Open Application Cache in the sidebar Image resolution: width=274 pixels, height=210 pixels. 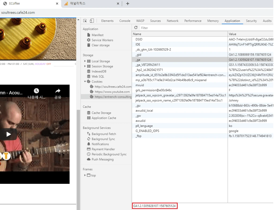(104, 118)
